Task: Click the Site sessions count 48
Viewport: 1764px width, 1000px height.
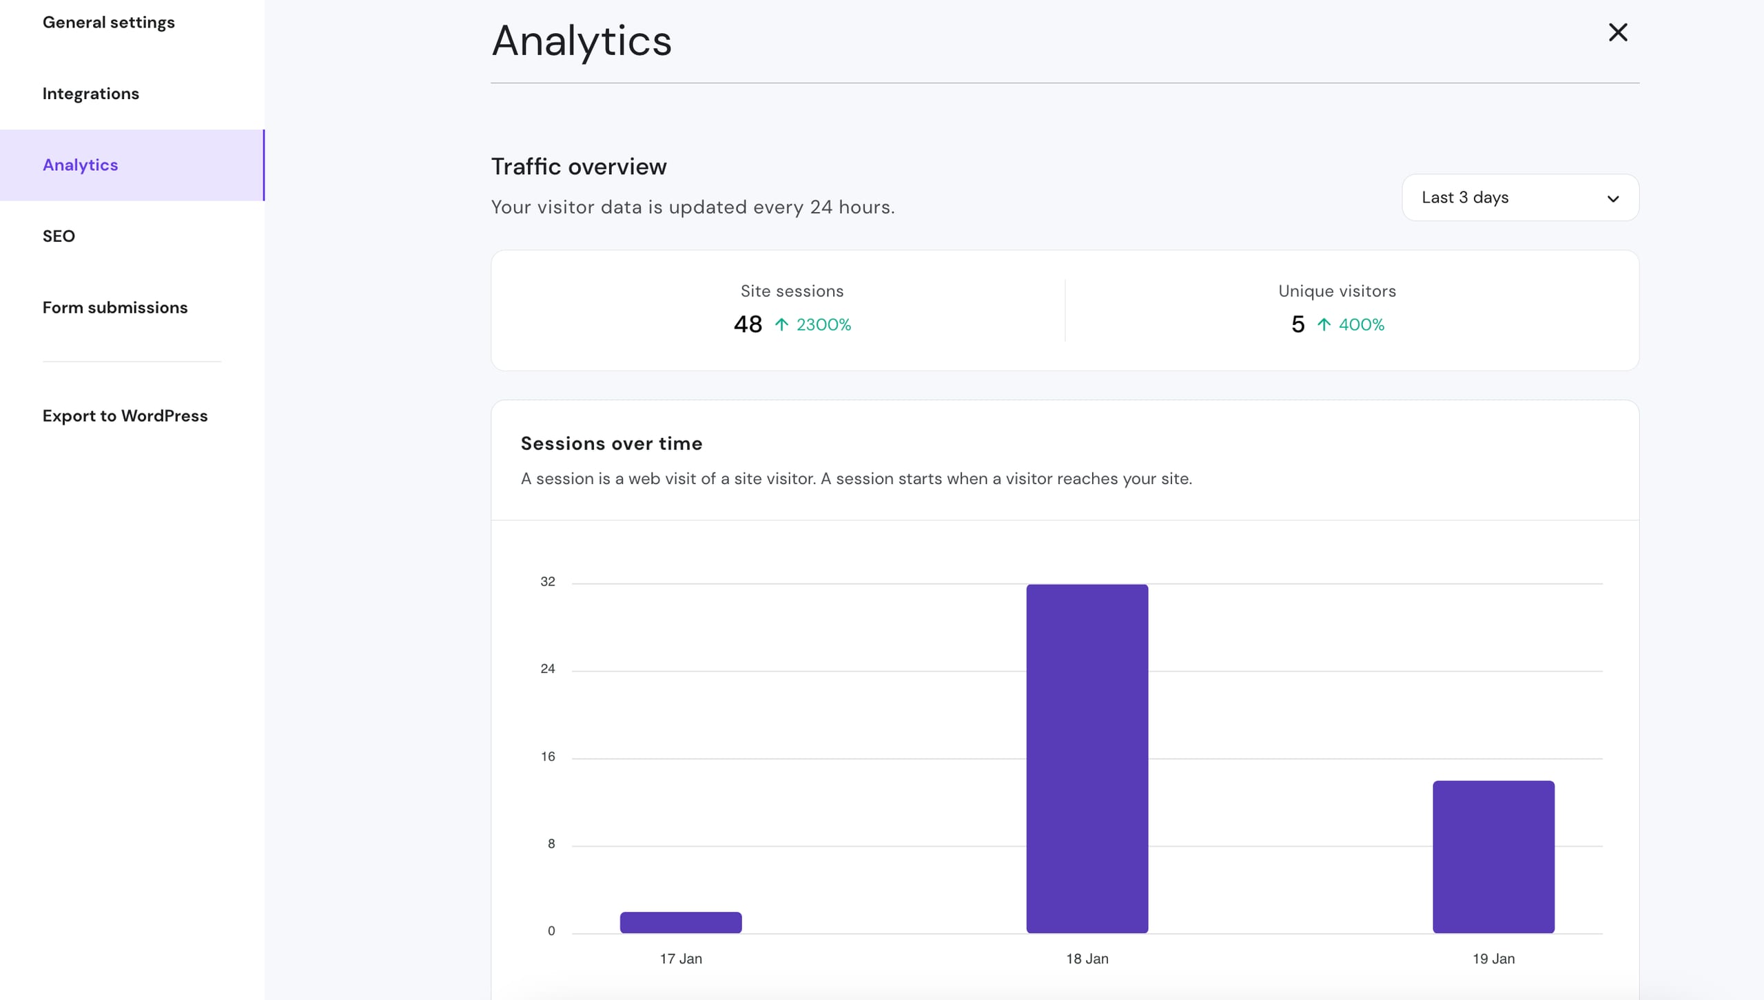Action: tap(747, 324)
